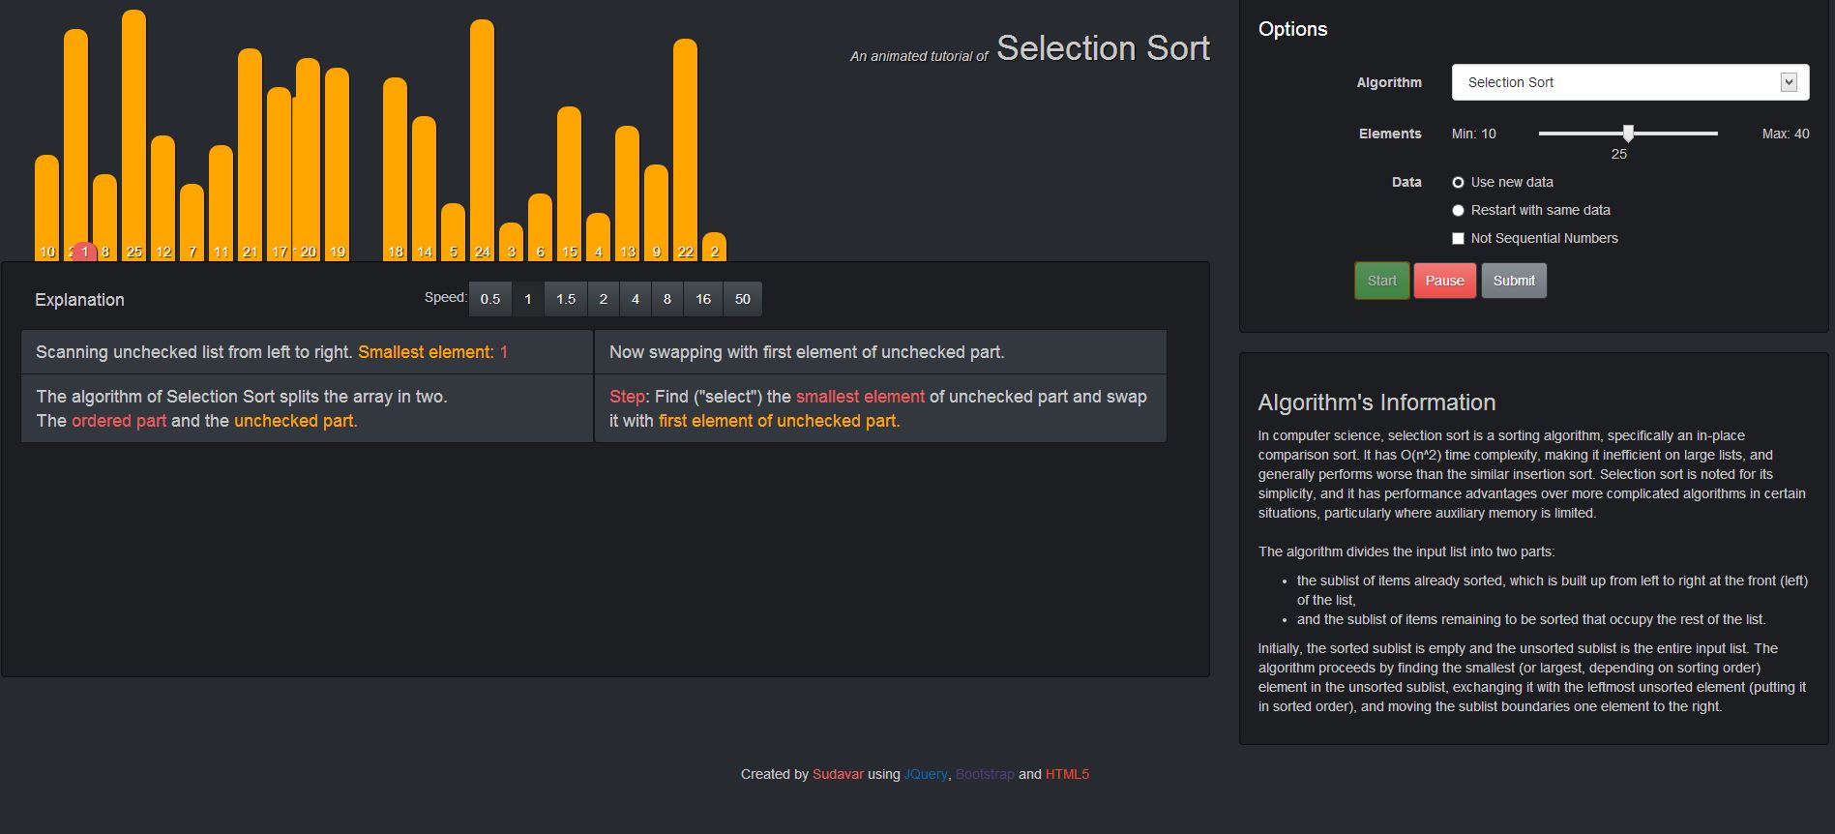Enable 'Not Sequential Numbers' checkbox
Screen dimensions: 1835x834
(x=1458, y=238)
